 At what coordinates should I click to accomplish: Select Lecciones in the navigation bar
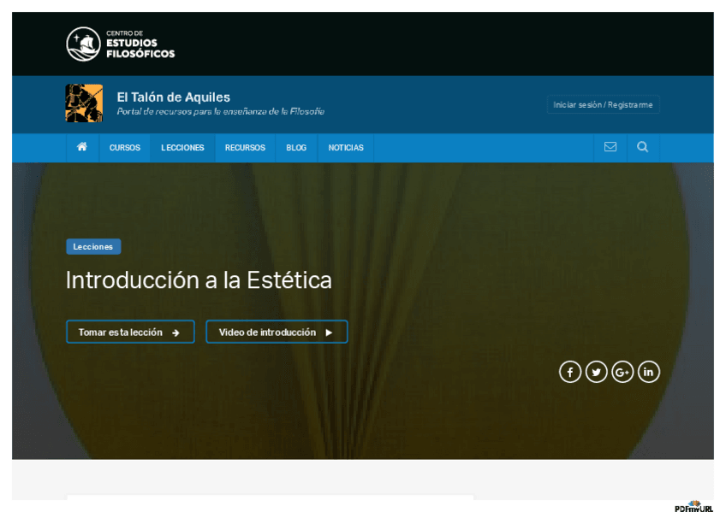182,148
